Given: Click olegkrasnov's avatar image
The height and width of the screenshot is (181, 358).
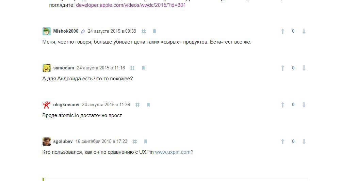Looking at the screenshot, I should click(x=47, y=105).
